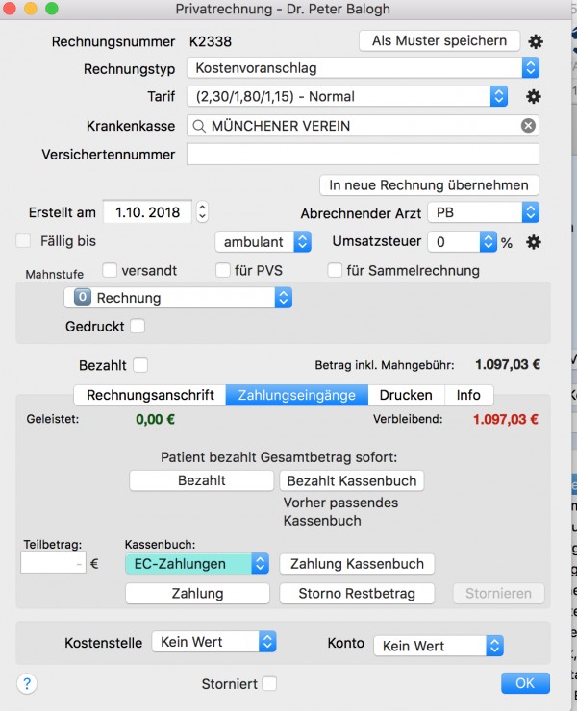577x711 pixels.
Task: Tick the Fällig bis checkbox
Action: pos(23,241)
